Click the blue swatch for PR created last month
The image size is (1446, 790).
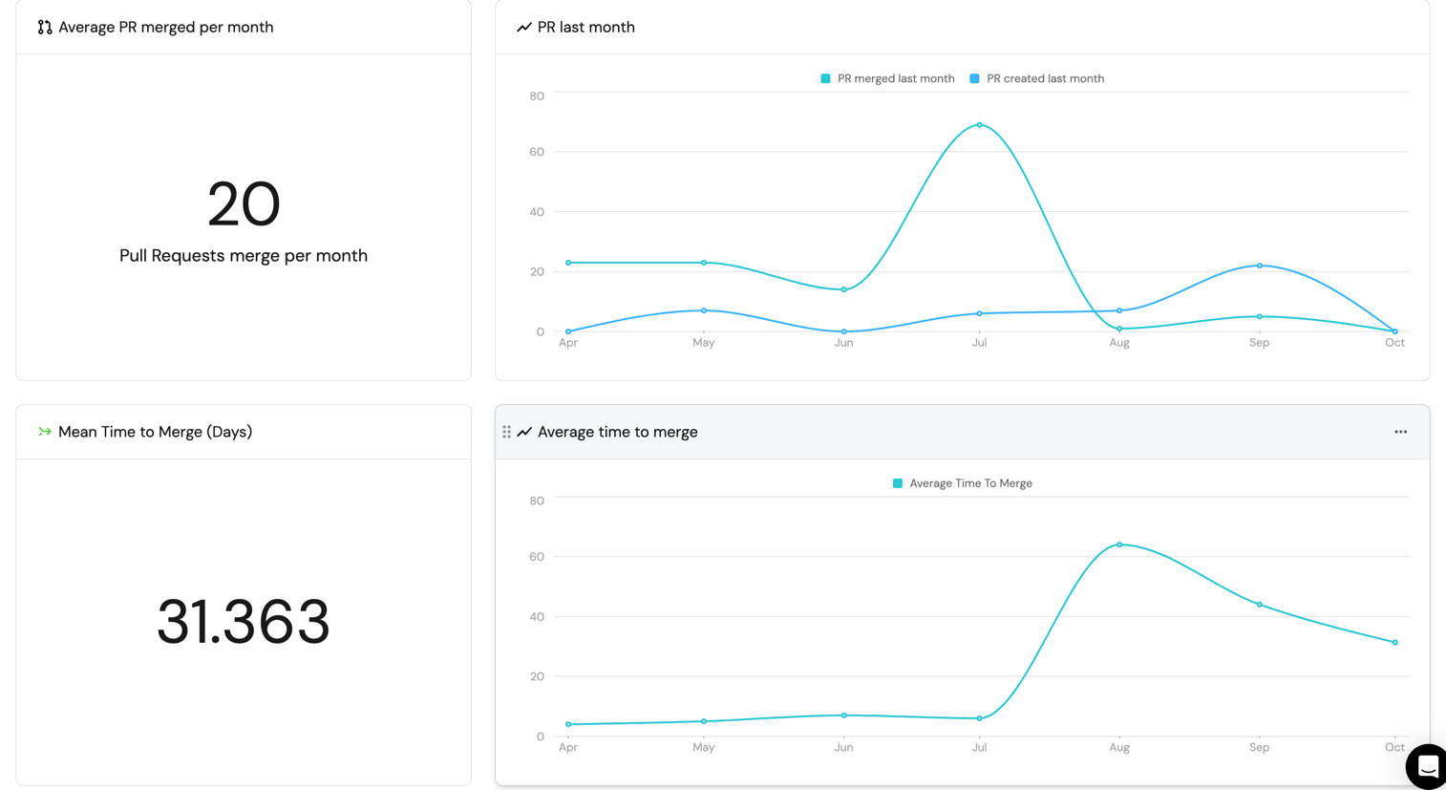tap(974, 79)
